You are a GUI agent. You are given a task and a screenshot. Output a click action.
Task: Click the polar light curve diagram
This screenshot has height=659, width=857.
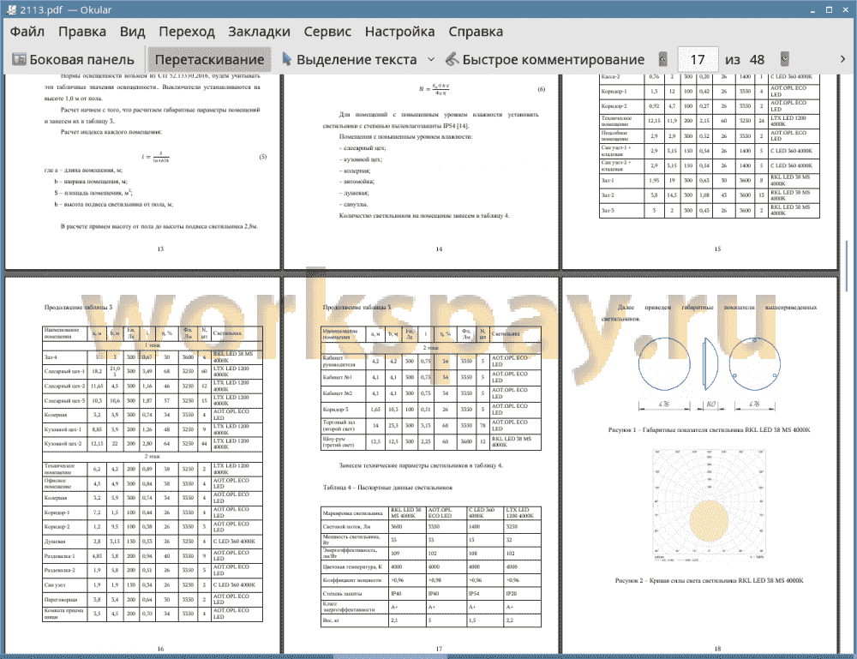coord(709,505)
